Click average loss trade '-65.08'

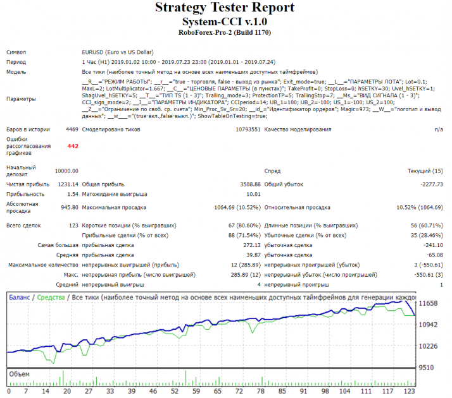435,255
